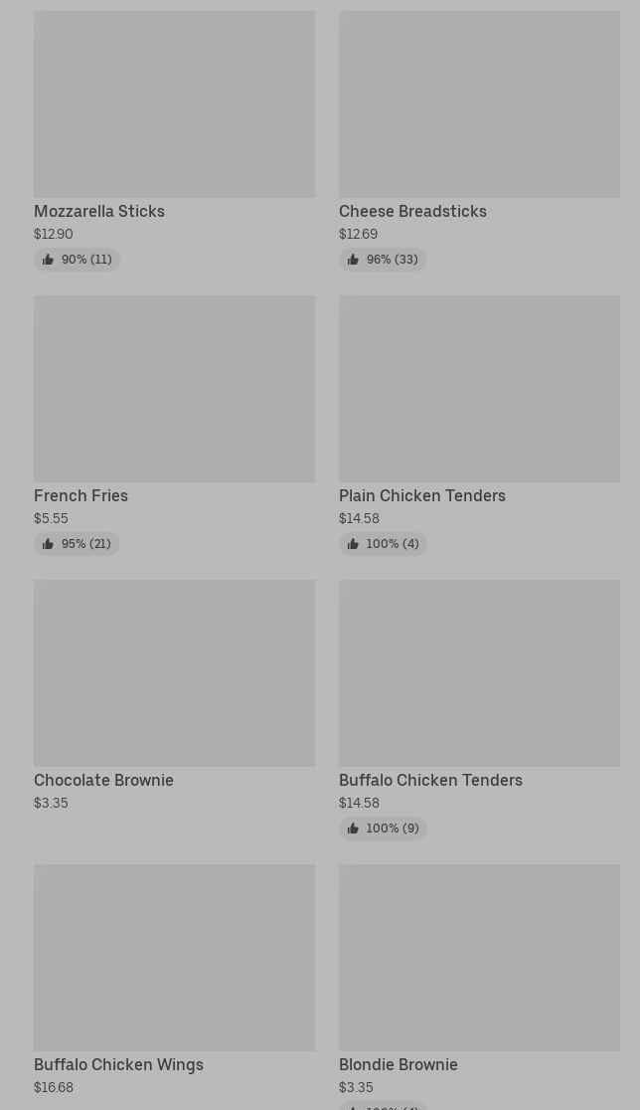Select the Blondie Brownie item name

(x=399, y=1065)
